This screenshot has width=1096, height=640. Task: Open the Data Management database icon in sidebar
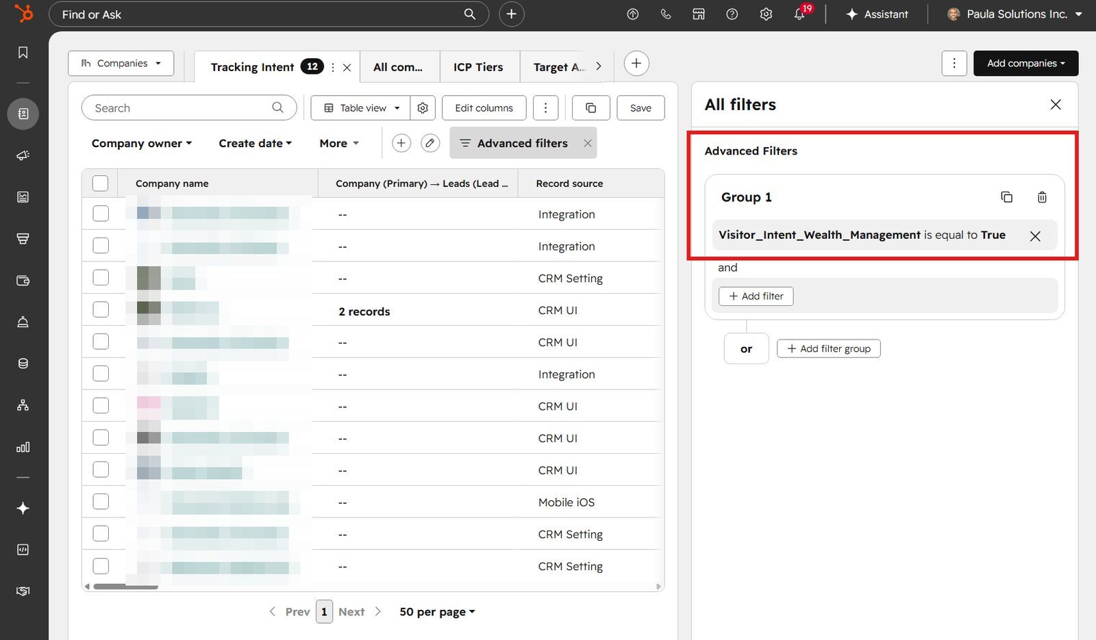pyautogui.click(x=23, y=363)
